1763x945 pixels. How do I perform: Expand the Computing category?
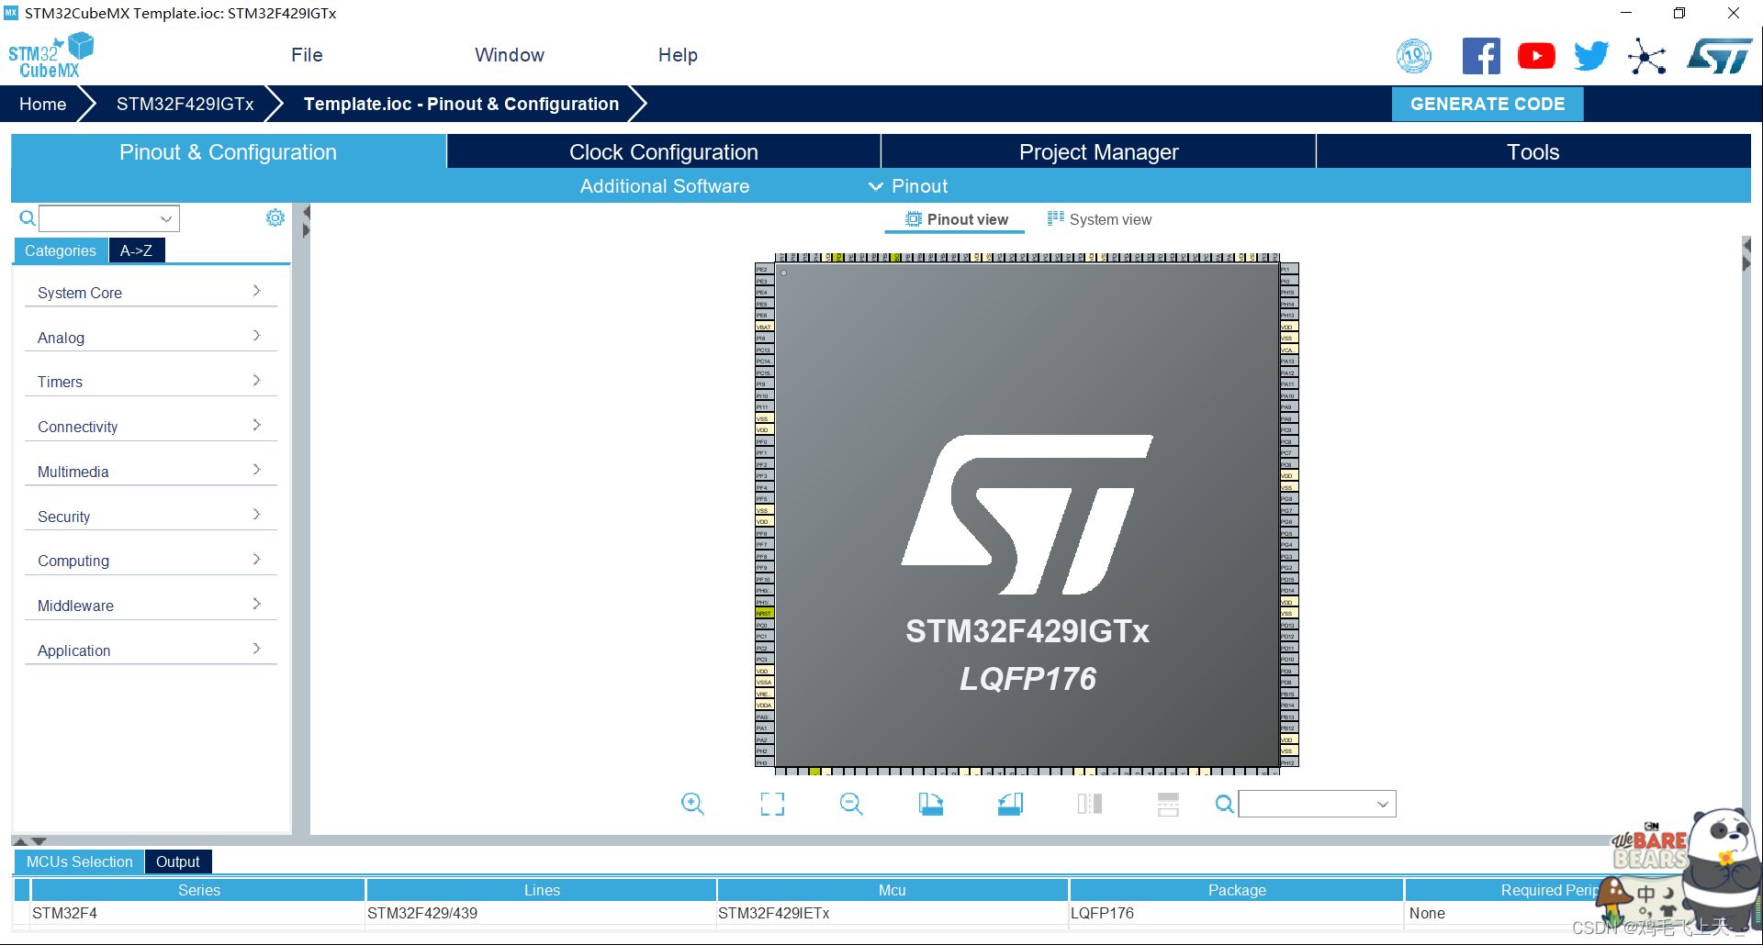[x=150, y=561]
